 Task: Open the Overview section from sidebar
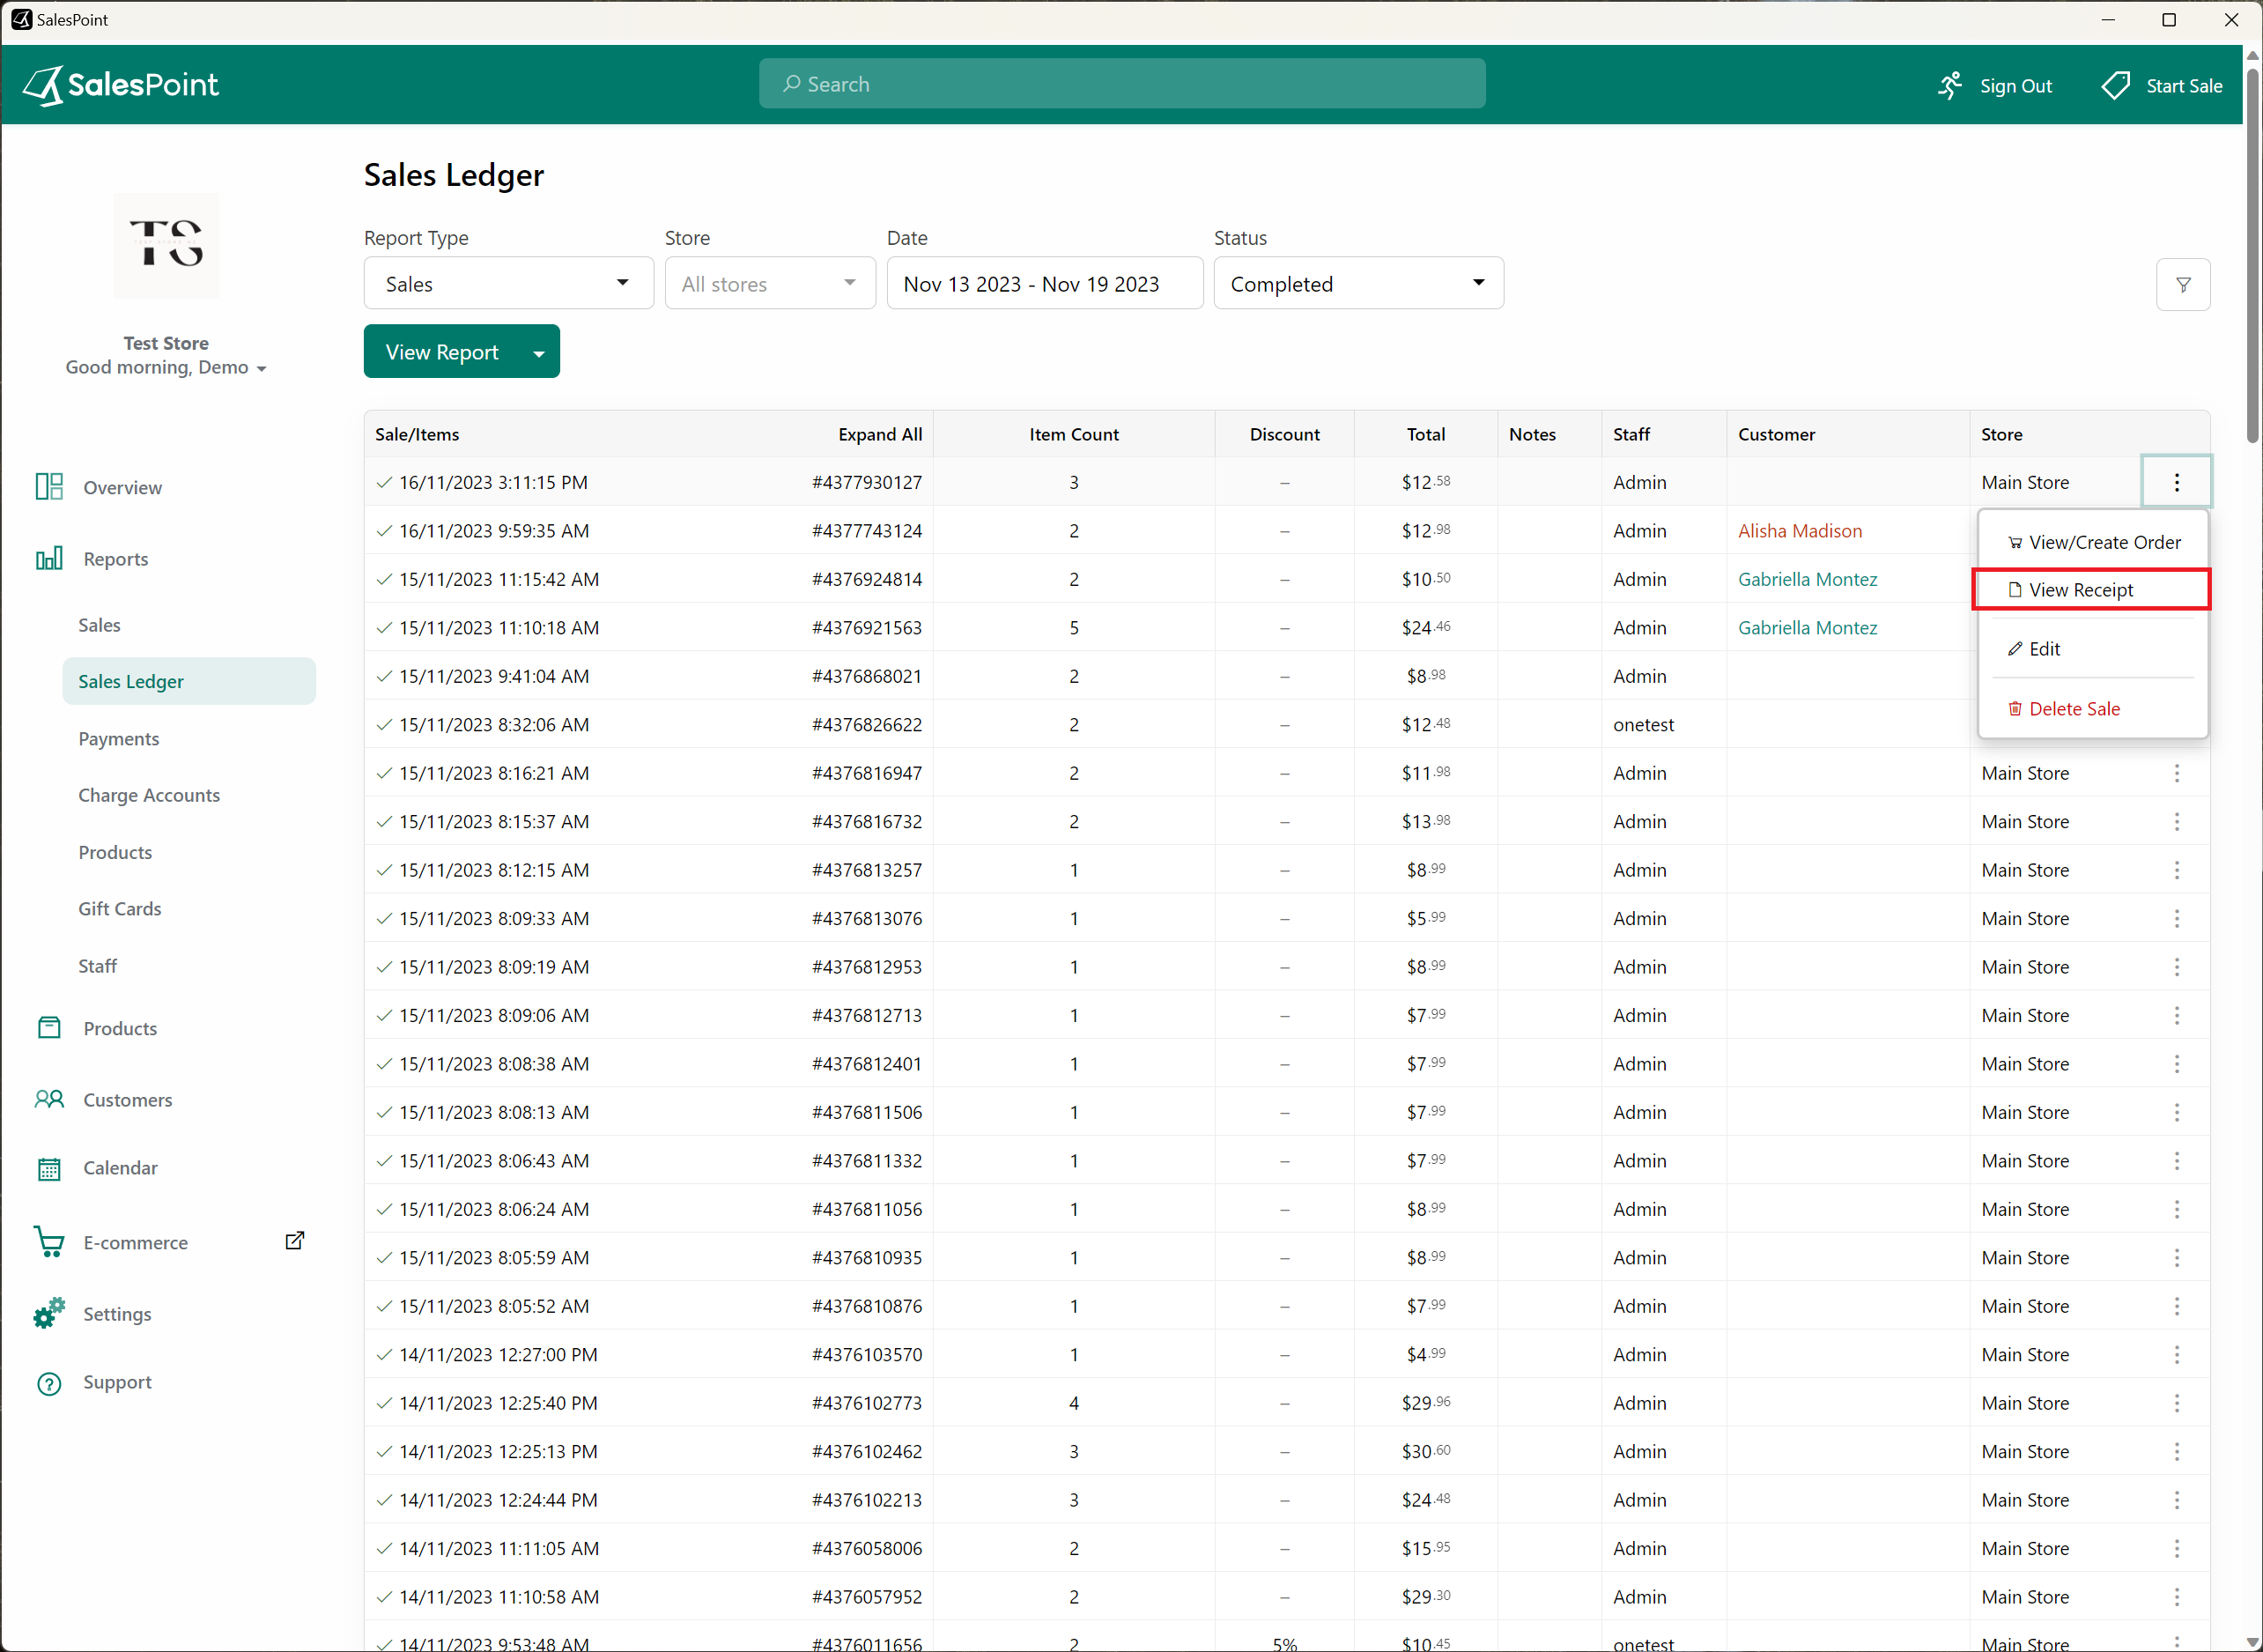click(x=122, y=487)
